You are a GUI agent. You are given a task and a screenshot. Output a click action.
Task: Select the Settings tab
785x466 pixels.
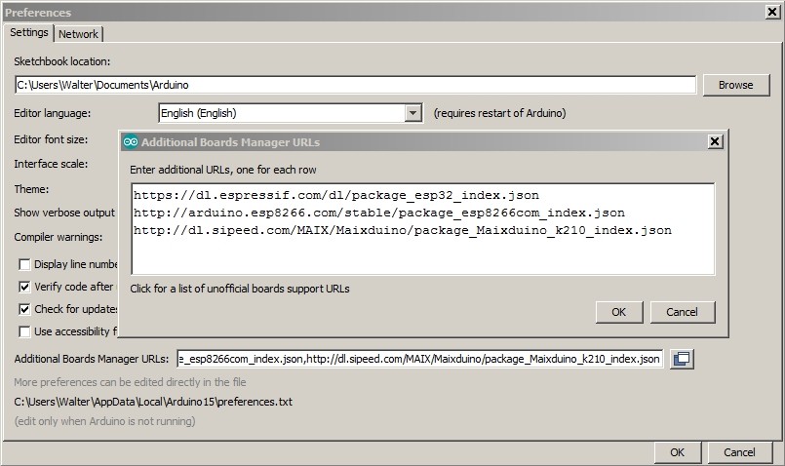click(28, 32)
